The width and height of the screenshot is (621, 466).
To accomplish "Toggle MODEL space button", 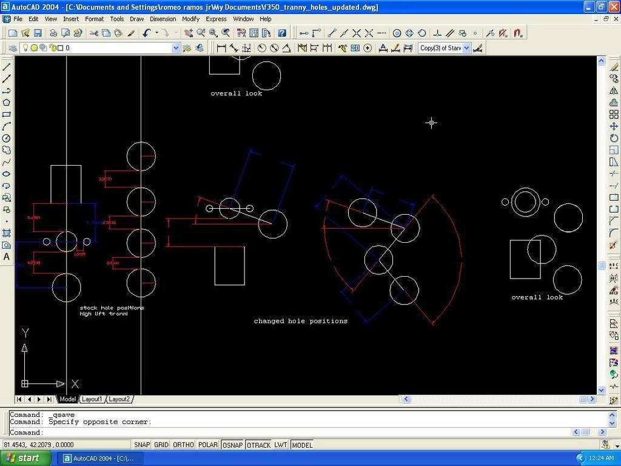I will 302,445.
